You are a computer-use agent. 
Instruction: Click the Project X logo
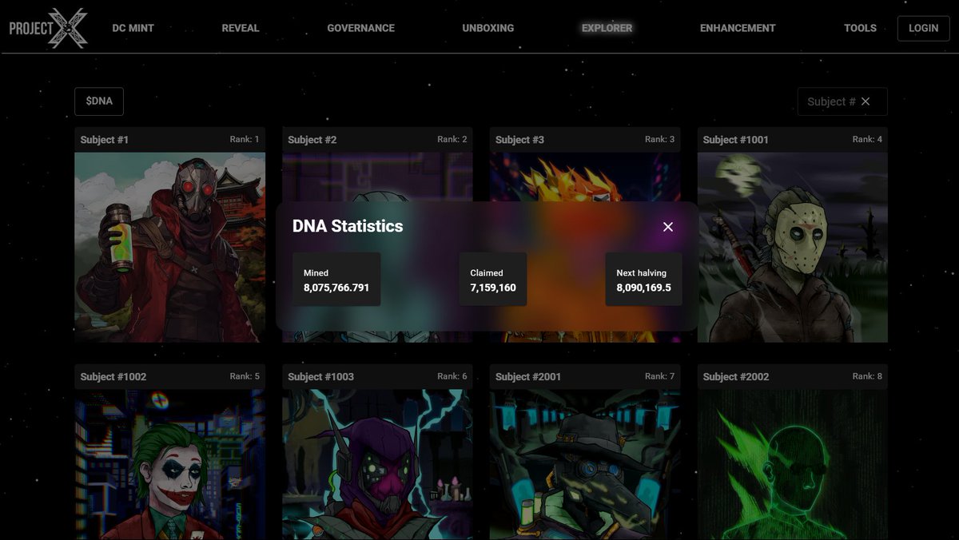[49, 28]
